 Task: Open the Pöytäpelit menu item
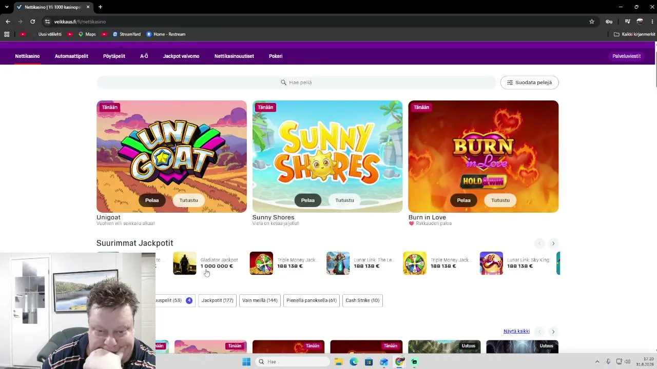[x=114, y=56]
